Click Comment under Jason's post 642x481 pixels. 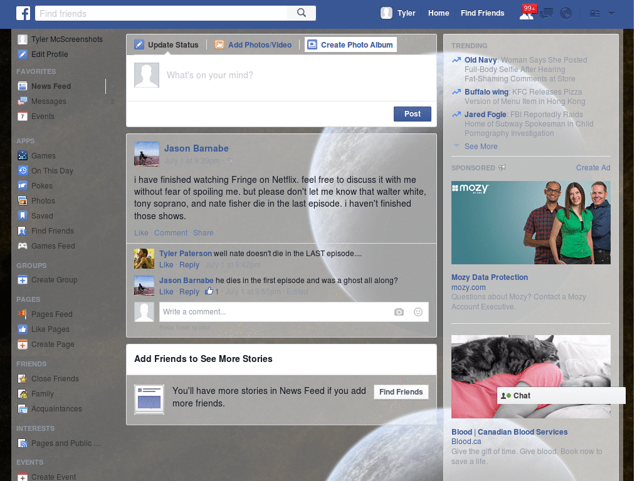pos(171,233)
